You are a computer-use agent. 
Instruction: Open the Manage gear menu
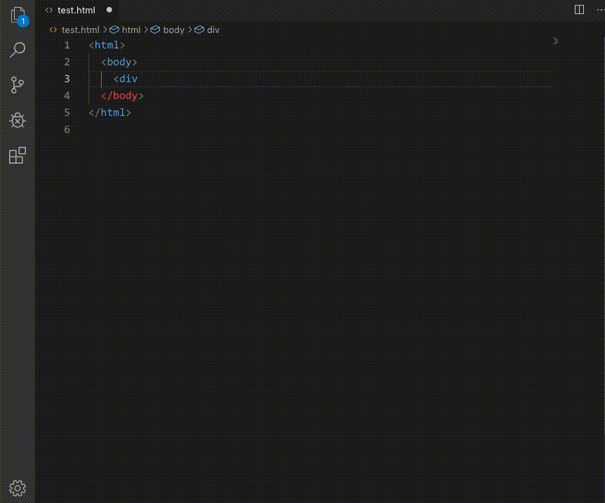pyautogui.click(x=18, y=488)
